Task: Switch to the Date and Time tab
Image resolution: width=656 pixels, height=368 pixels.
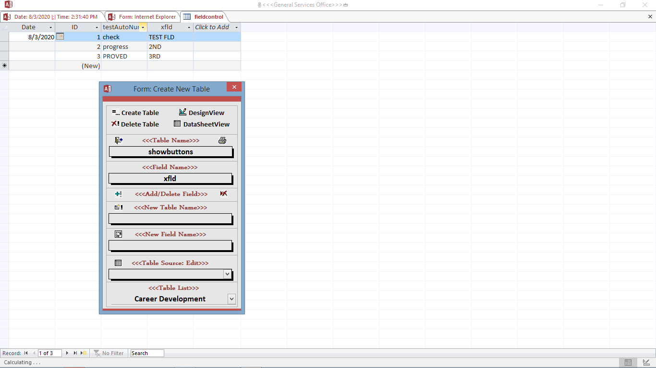Action: tap(52, 17)
